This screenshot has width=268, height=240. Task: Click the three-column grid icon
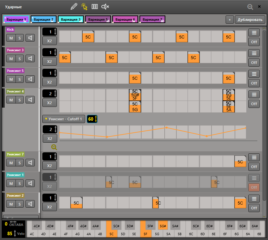click(95, 6)
